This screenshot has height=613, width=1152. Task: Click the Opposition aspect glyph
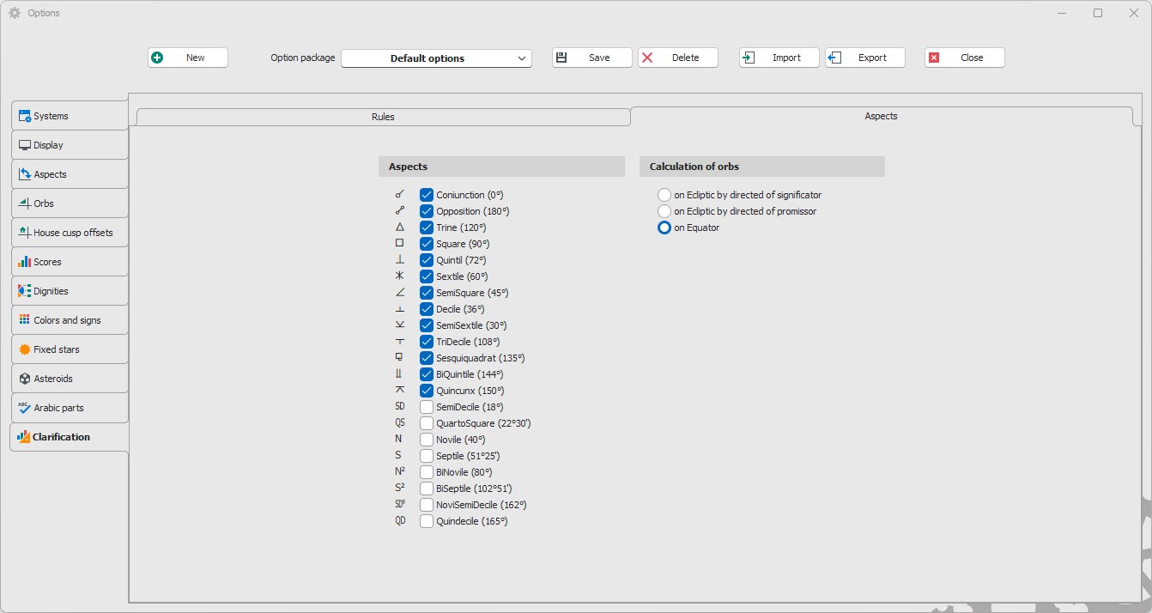click(399, 211)
